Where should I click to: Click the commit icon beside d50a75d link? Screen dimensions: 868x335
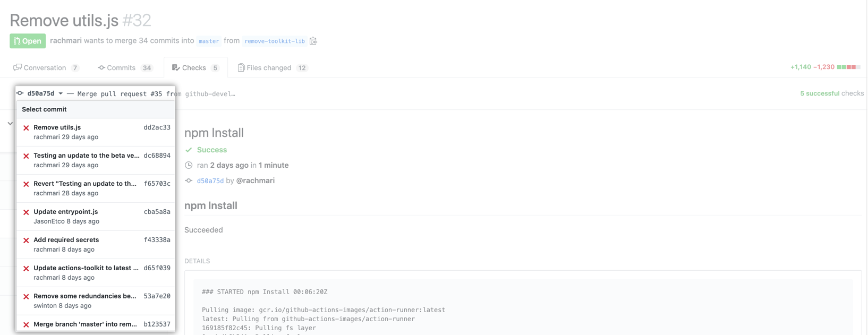point(189,181)
